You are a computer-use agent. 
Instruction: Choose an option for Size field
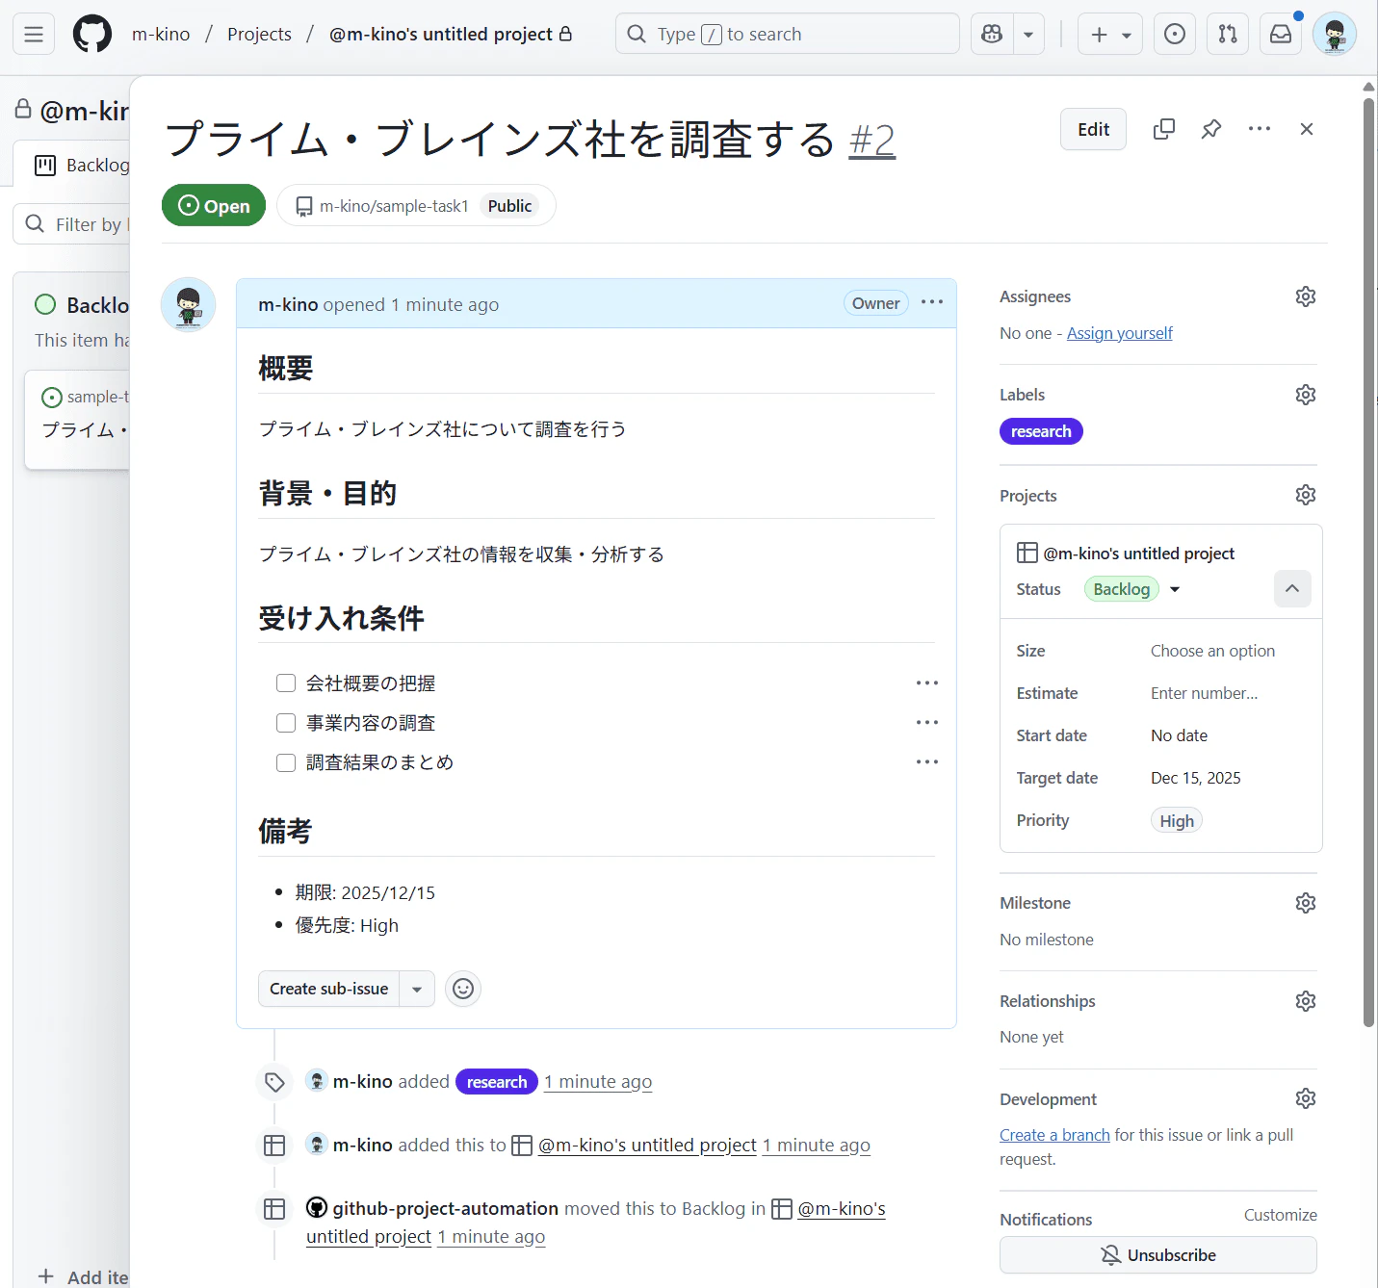1212,651
